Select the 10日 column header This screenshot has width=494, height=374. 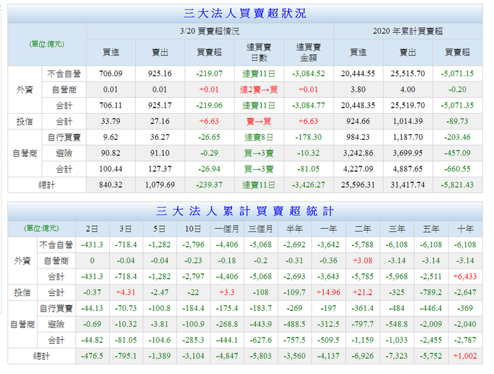click(x=193, y=229)
